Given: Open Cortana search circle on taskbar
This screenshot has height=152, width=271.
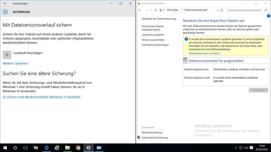Looking at the screenshot, I should tap(15, 148).
